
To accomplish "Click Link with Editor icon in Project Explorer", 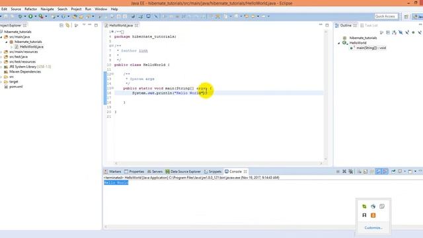I will [x=67, y=25].
